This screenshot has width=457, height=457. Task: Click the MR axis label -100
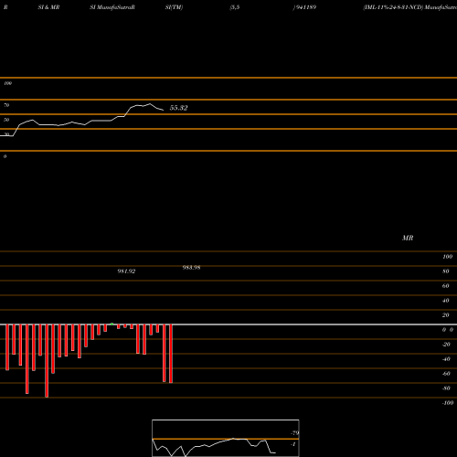tap(448, 403)
